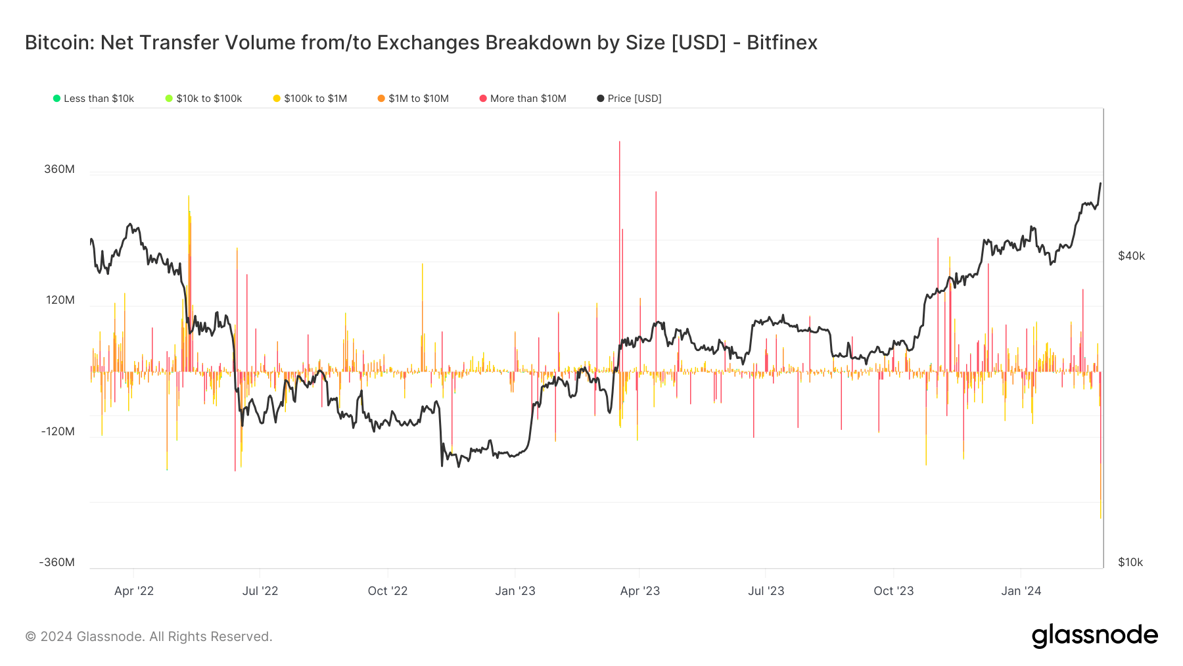Toggle the 'More than $10M' legend item
The image size is (1183, 666).
click(x=528, y=99)
